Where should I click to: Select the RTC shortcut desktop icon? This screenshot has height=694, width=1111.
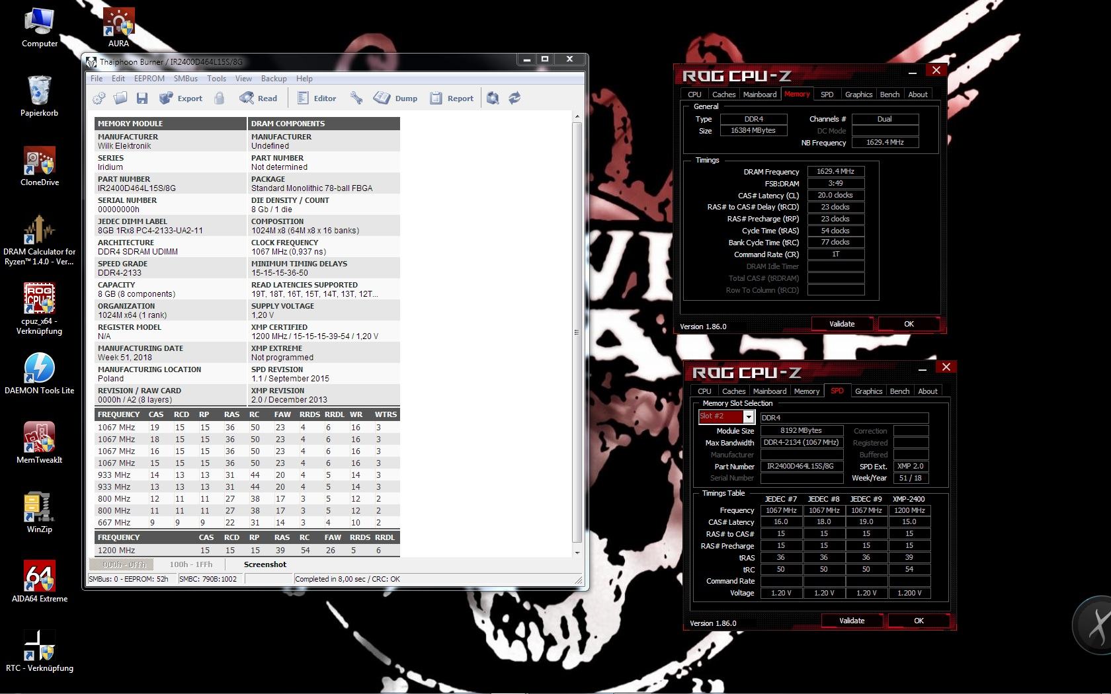(x=40, y=651)
